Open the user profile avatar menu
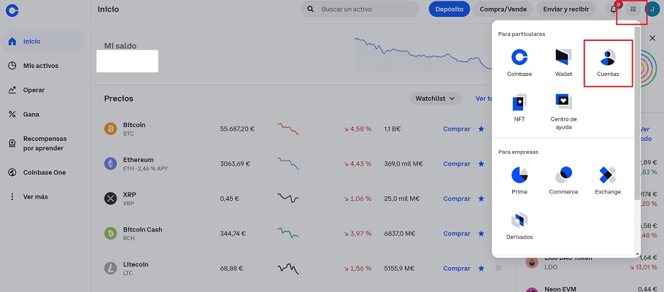 tap(652, 9)
